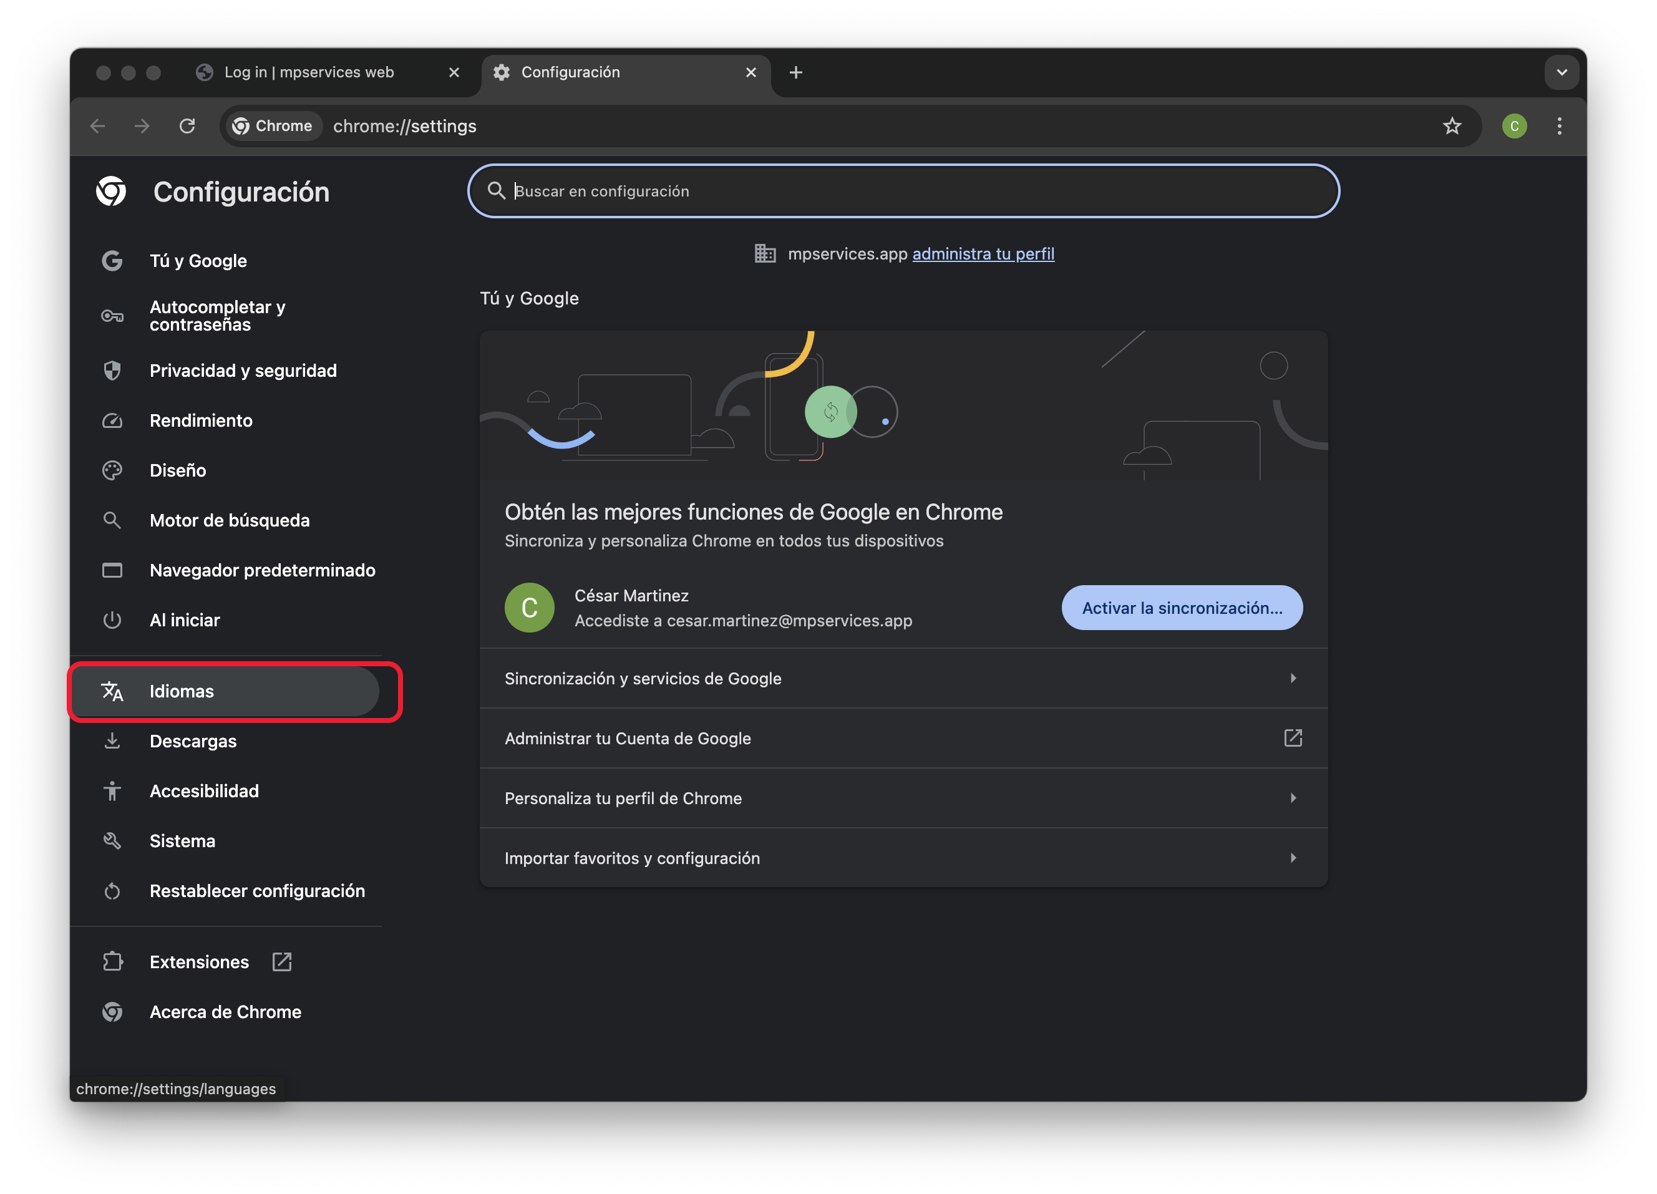Open administra tu perfil link
The image size is (1657, 1194).
(x=983, y=253)
